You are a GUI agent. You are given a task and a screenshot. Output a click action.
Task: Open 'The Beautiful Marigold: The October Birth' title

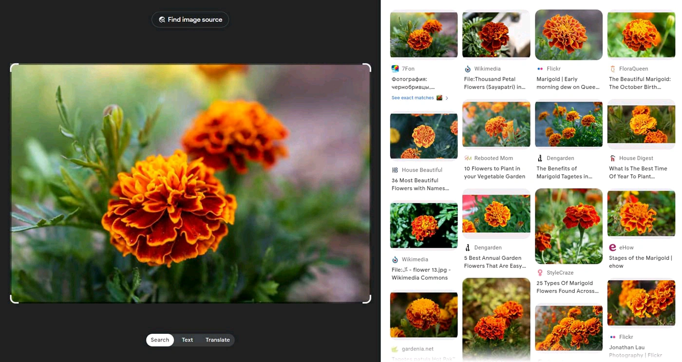(640, 83)
